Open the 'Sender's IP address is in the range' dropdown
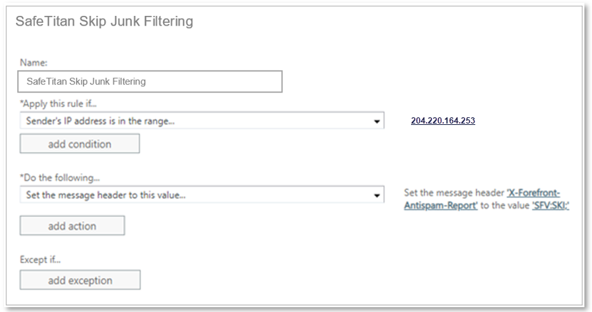The width and height of the screenshot is (592, 312). click(x=202, y=121)
